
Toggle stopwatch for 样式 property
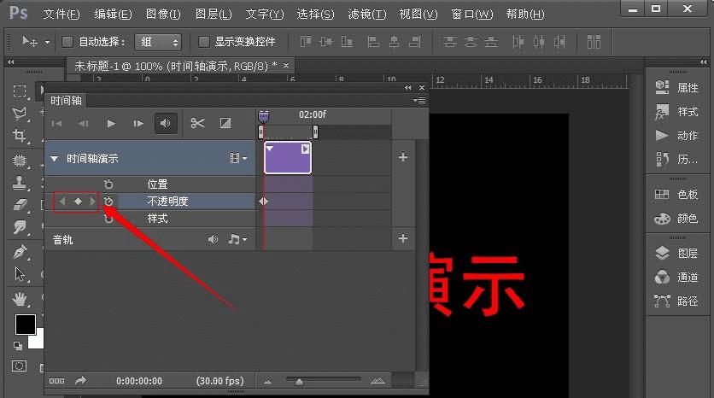(x=108, y=219)
